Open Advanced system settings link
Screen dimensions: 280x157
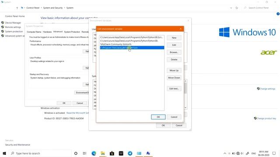tap(14, 36)
